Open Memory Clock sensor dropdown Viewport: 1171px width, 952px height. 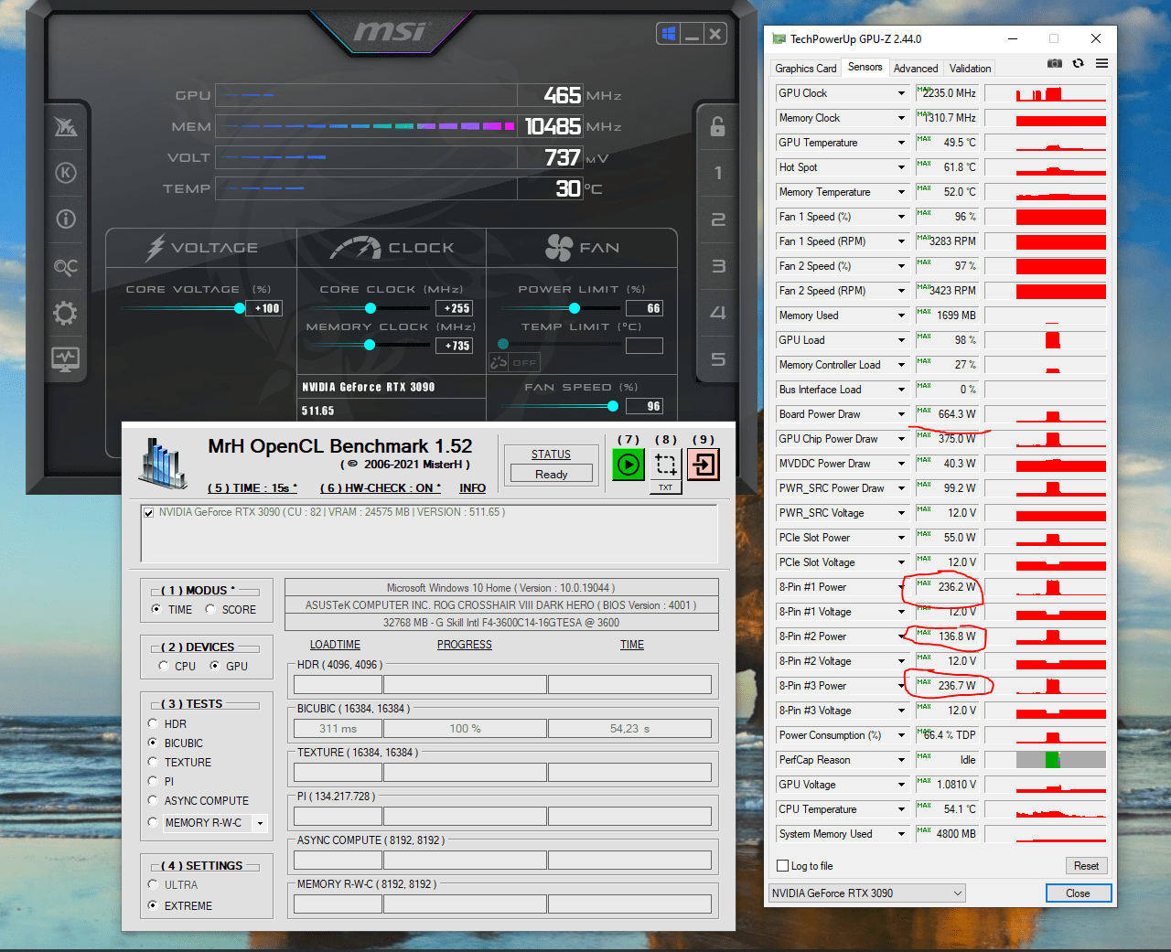pos(901,118)
